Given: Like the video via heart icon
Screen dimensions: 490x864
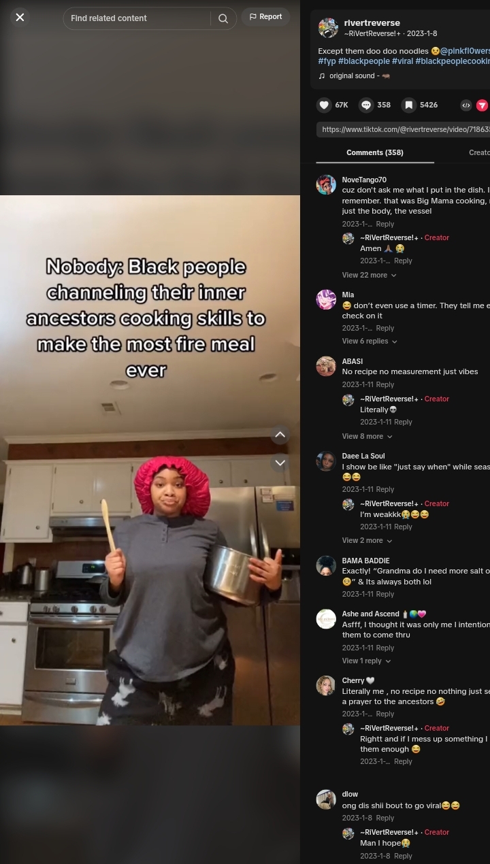Looking at the screenshot, I should 325,105.
